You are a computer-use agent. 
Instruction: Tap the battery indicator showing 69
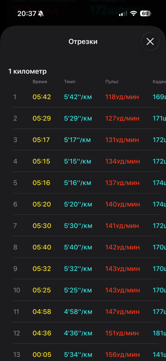click(146, 14)
